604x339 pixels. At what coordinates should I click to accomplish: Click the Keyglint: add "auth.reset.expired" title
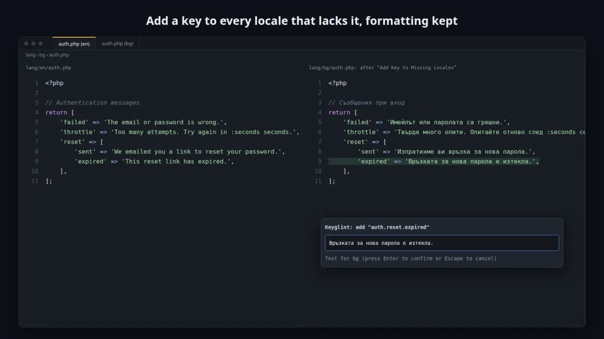(x=377, y=227)
